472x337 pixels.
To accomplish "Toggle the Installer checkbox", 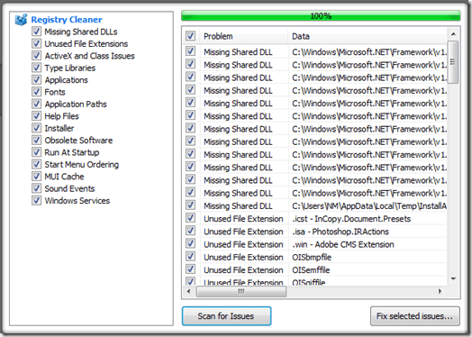I will (36, 128).
